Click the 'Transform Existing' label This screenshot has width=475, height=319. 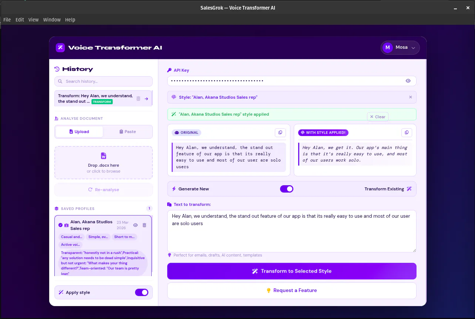click(384, 189)
